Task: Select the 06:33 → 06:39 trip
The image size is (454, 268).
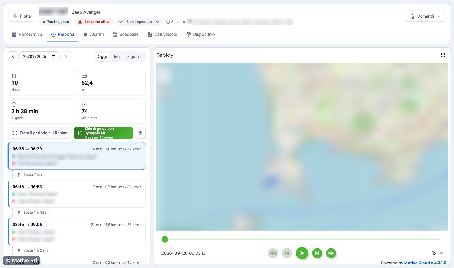Action: (77, 156)
